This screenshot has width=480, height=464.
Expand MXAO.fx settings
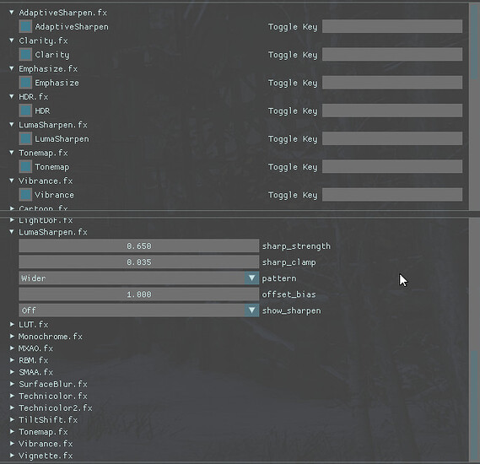pos(12,348)
